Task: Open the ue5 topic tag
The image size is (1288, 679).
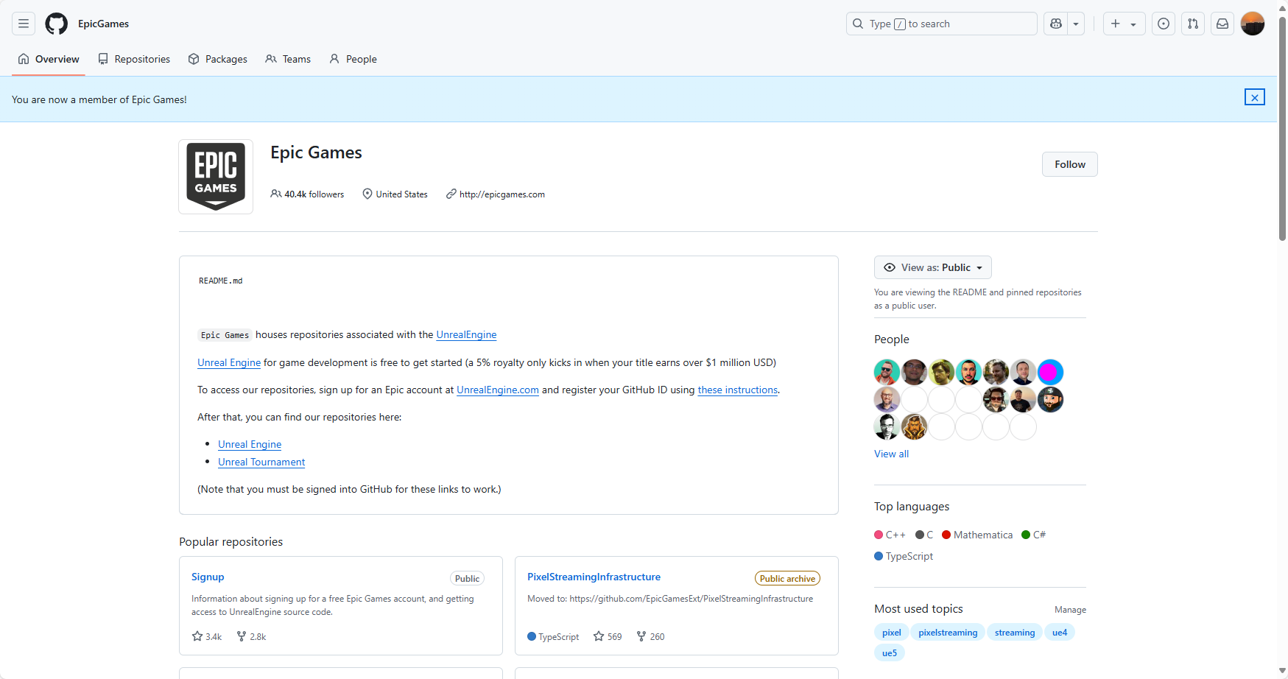Action: pos(890,652)
